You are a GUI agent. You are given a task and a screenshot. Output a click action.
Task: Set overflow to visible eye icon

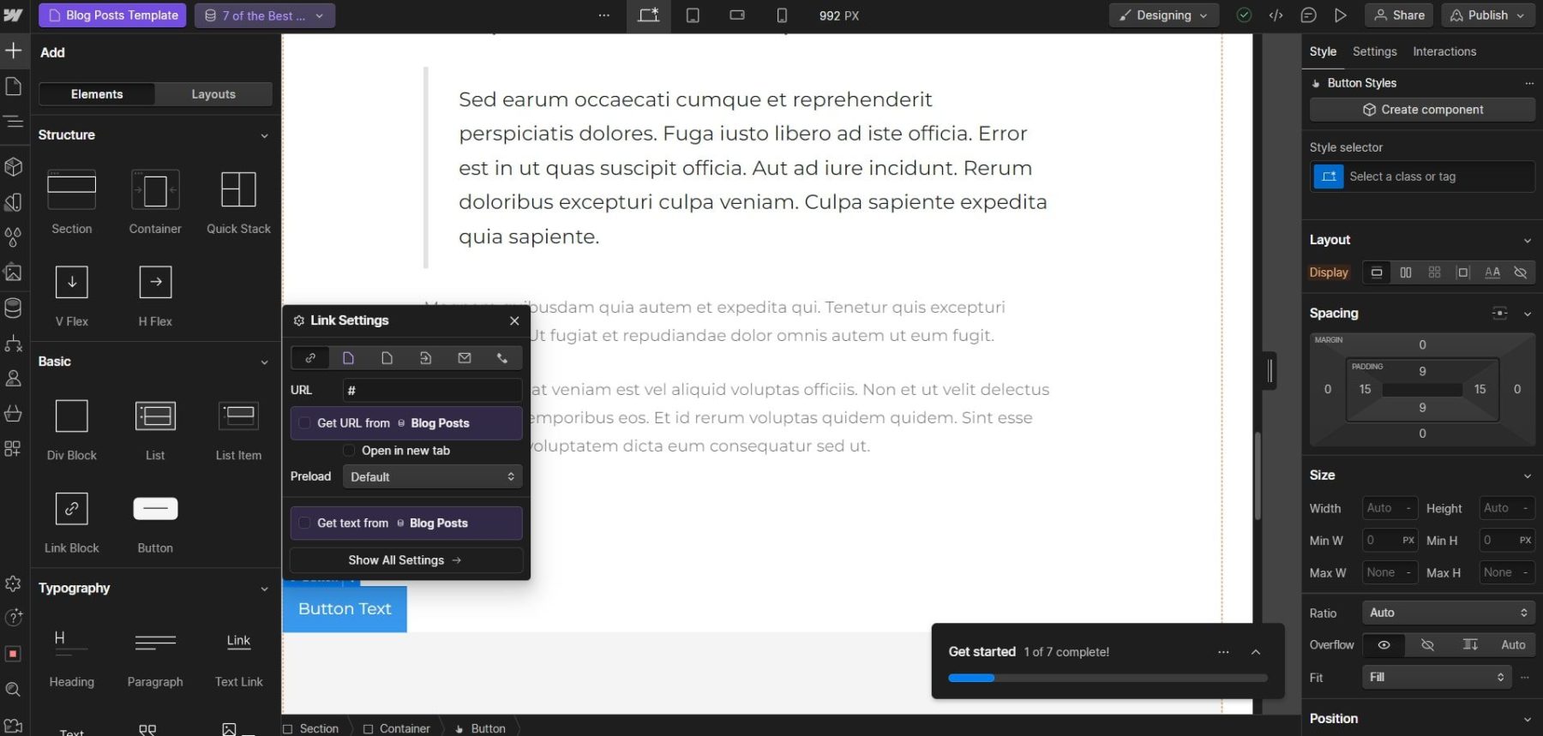point(1384,645)
